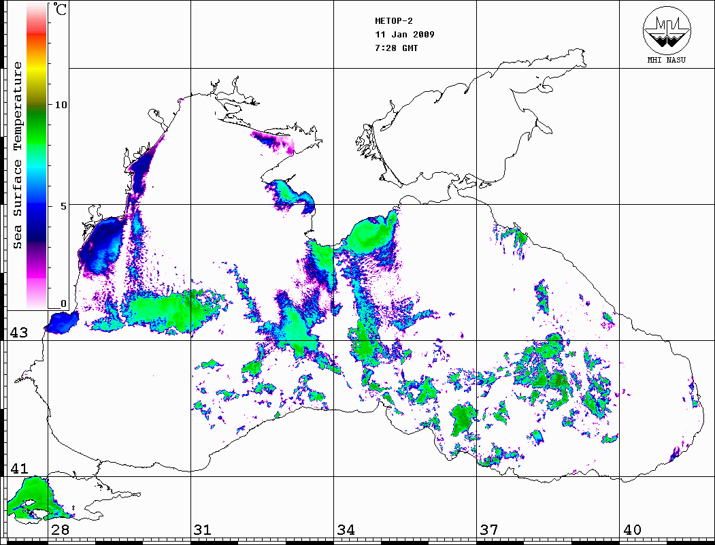Pick the yellow band of the temperature colorbar
This screenshot has height=545, width=715.
(37, 69)
